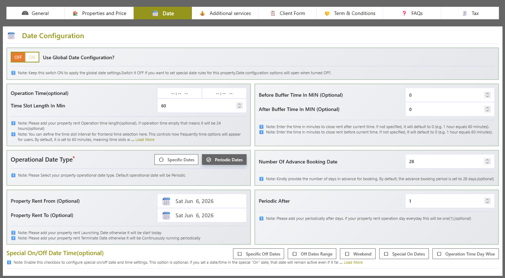Click Load More in time slot note

point(145,140)
